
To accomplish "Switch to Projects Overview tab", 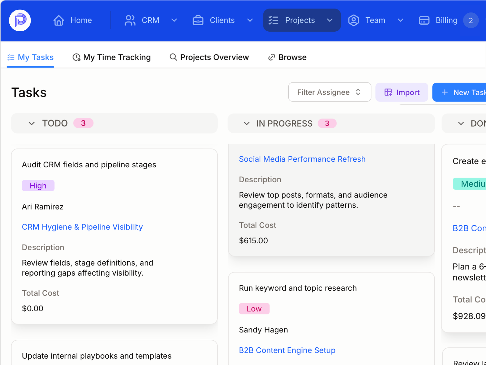I will [x=209, y=57].
